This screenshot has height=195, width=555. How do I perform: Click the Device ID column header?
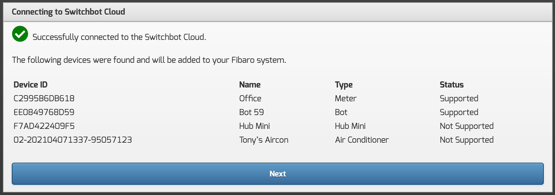click(30, 85)
